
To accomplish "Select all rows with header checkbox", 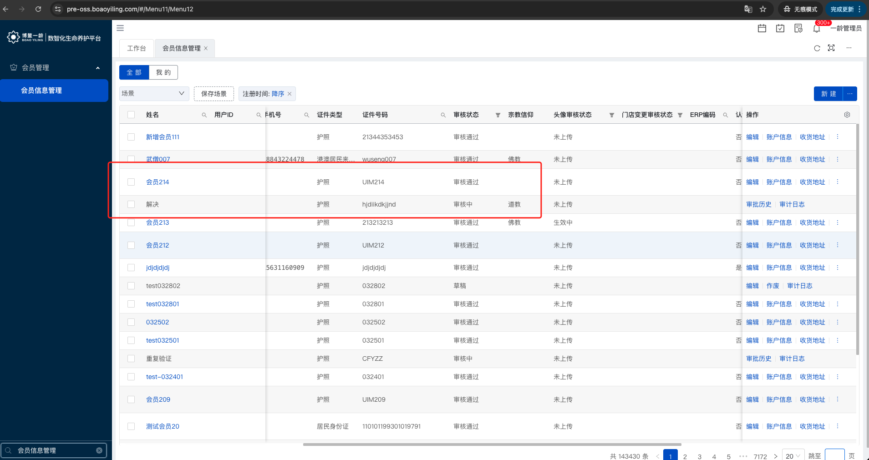I will pos(131,115).
